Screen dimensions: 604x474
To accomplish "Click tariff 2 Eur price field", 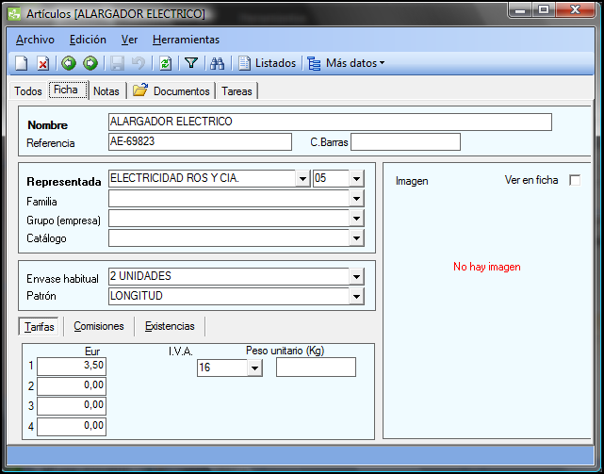I will click(x=72, y=386).
